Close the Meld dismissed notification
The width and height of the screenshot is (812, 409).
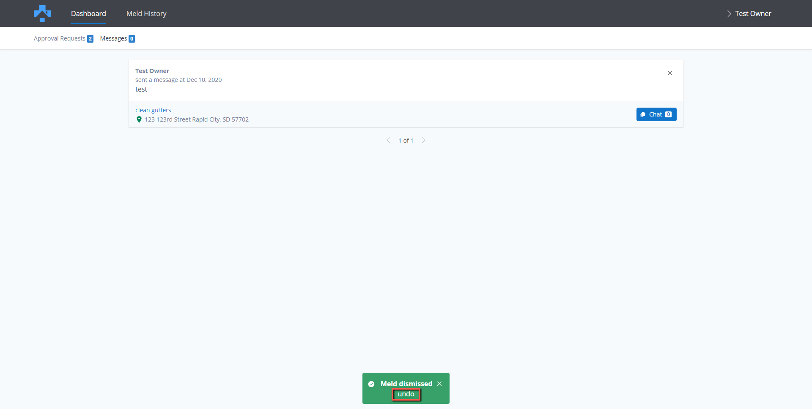coord(439,384)
